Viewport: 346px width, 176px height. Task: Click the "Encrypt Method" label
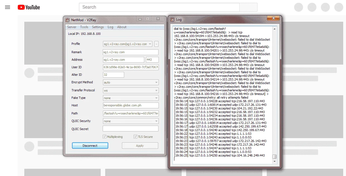point(82,82)
